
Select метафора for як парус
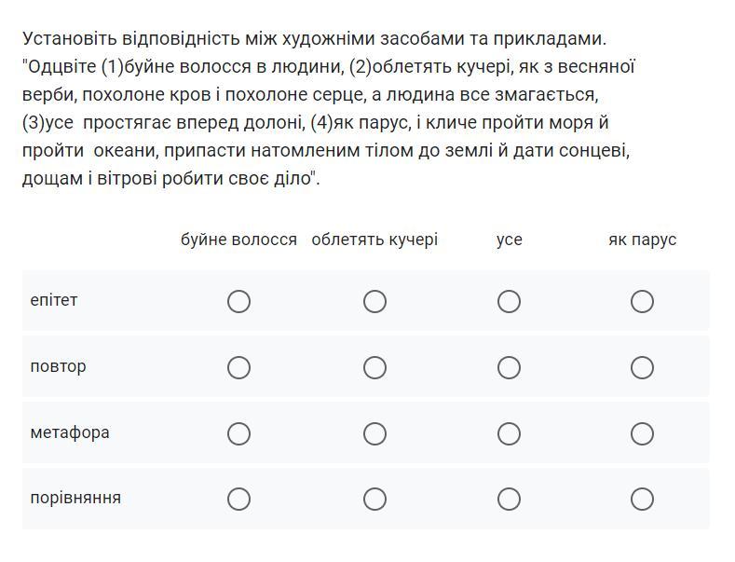[642, 433]
